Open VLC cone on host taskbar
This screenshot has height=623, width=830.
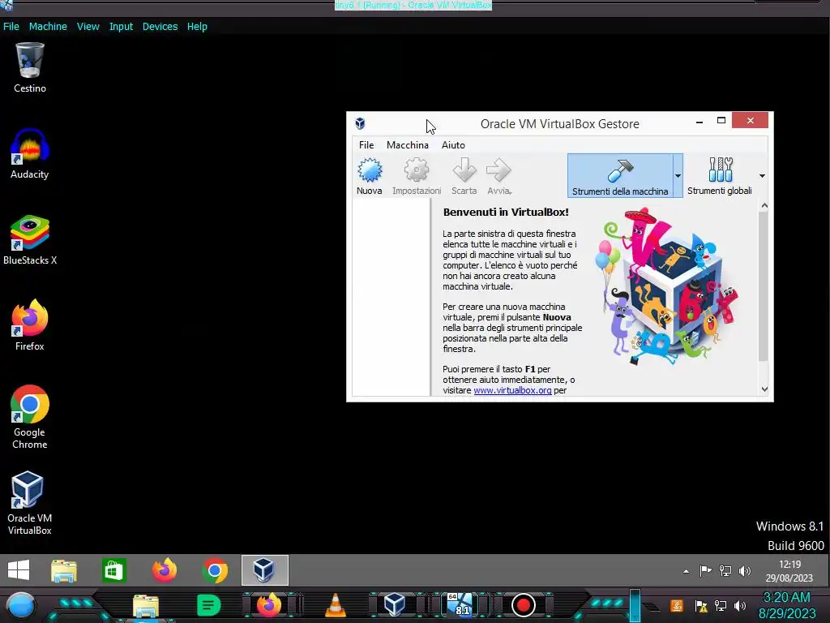(x=335, y=605)
